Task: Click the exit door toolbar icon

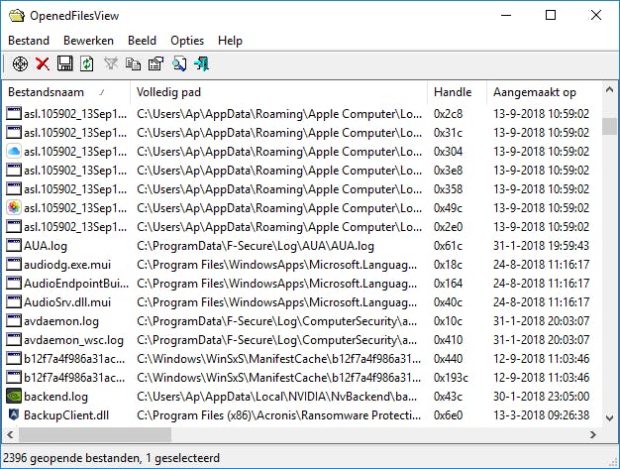Action: click(x=202, y=64)
